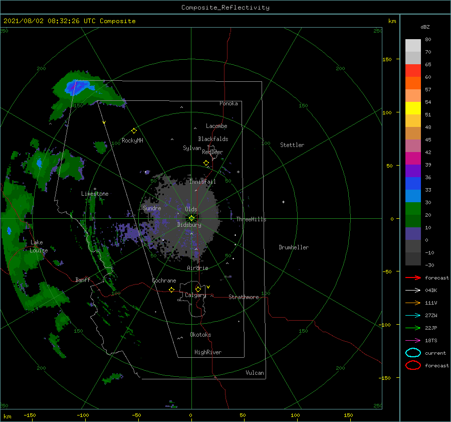This screenshot has width=451, height=422.
Task: Click the Airdrie label
Action: coord(197,268)
